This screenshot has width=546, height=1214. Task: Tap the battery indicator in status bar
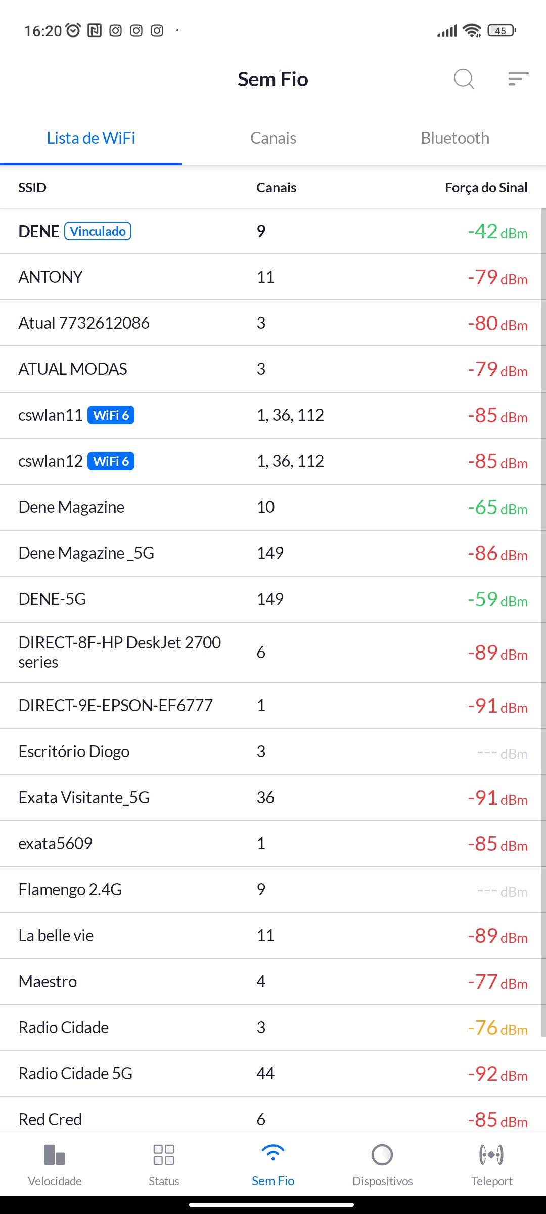click(501, 31)
